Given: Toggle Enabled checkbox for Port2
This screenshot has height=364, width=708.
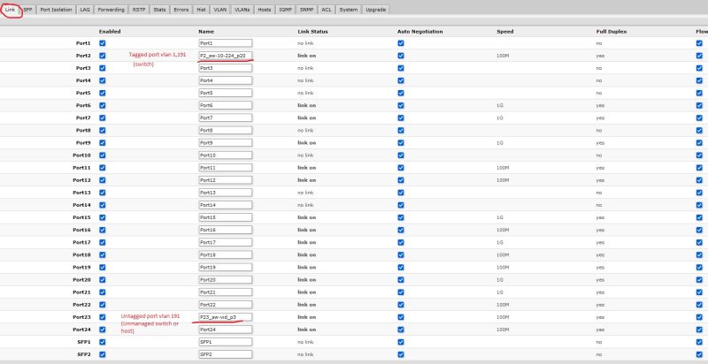Looking at the screenshot, I should point(103,56).
